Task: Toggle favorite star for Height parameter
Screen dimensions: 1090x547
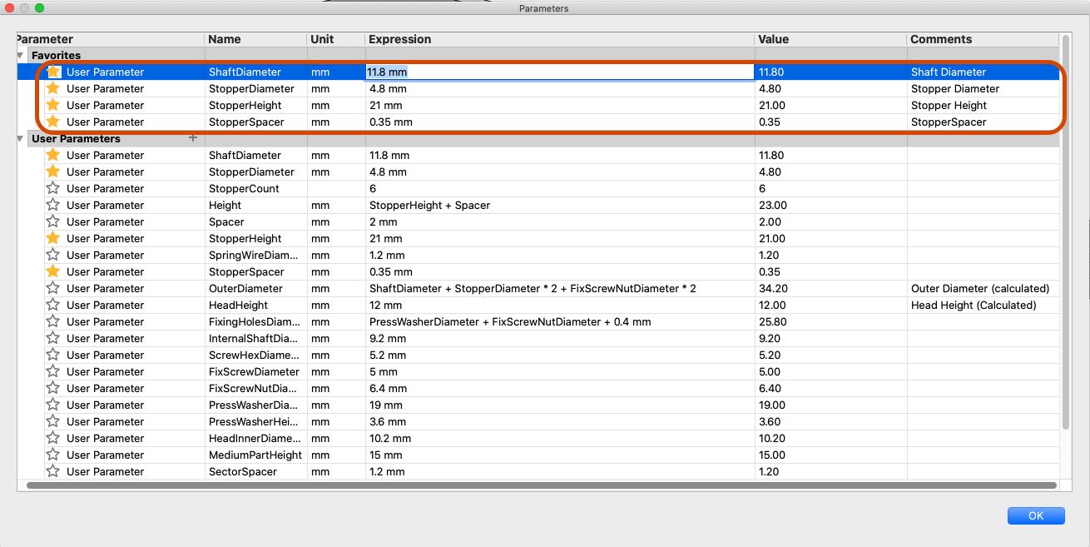Action: [53, 205]
